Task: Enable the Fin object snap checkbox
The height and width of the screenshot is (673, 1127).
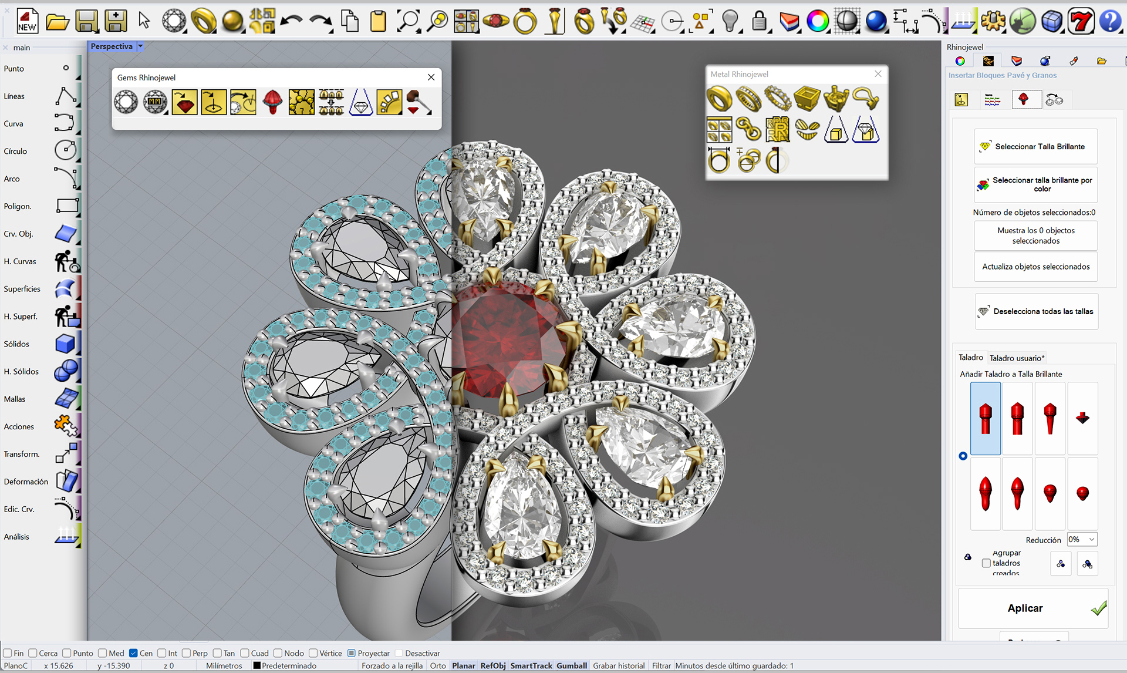Action: pos(8,653)
